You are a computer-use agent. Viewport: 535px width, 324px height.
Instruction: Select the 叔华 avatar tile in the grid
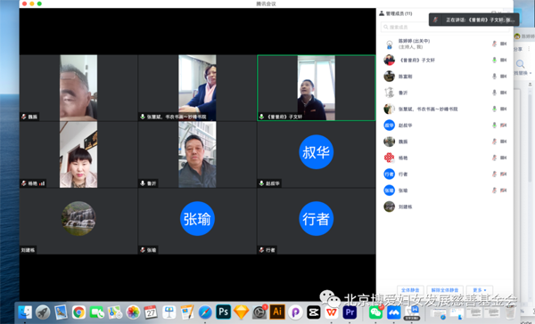click(317, 155)
